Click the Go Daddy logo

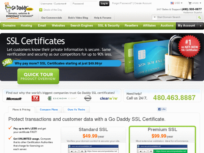(x=19, y=11)
